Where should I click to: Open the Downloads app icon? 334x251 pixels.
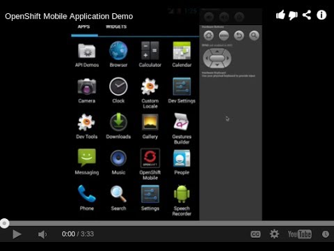click(118, 122)
